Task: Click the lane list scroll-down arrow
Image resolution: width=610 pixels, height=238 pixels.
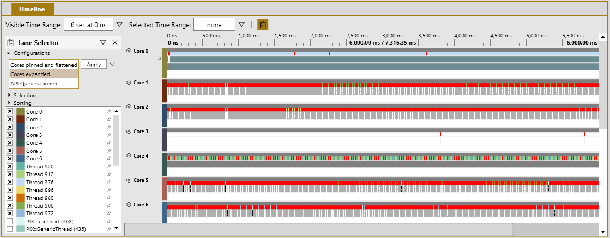Action: (116, 228)
